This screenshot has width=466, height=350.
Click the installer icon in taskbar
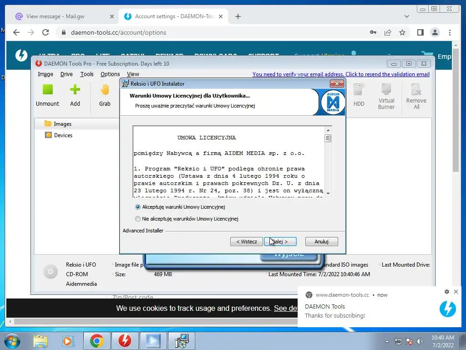[x=182, y=341]
